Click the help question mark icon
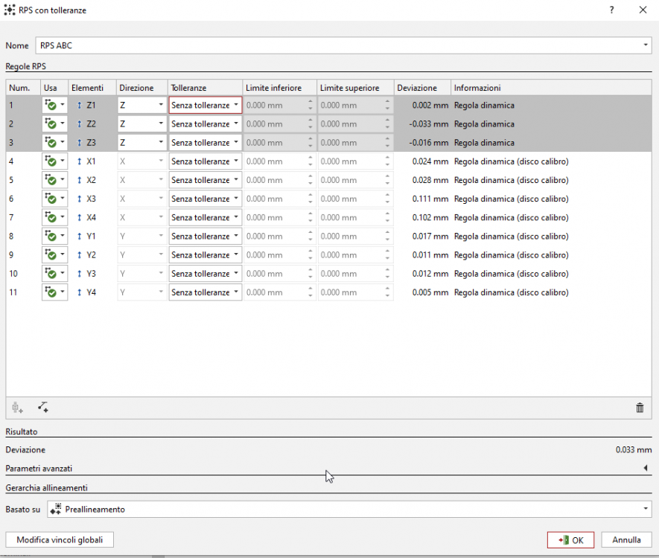The width and height of the screenshot is (659, 558). click(611, 10)
